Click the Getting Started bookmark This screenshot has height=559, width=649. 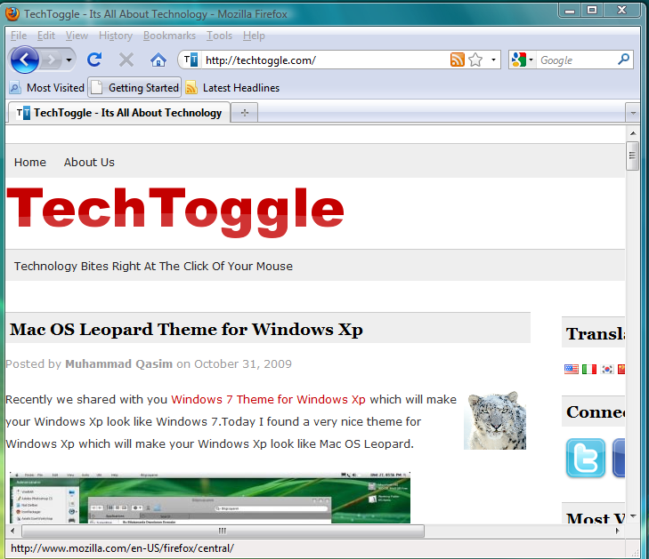point(134,88)
